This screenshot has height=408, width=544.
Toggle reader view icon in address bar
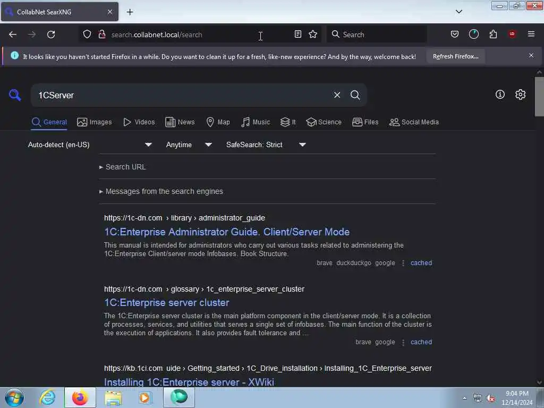[297, 34]
